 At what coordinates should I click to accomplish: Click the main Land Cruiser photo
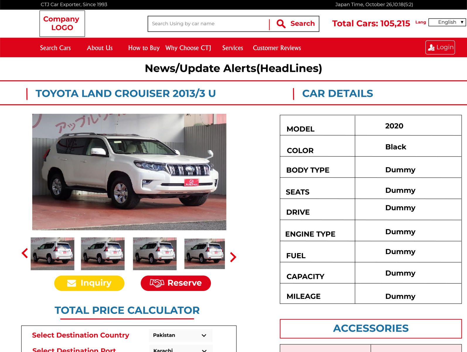(129, 172)
